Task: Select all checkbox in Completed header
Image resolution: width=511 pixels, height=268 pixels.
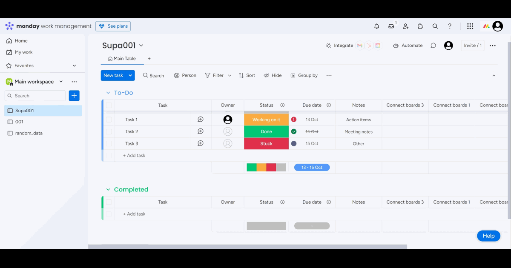Action: [x=109, y=202]
